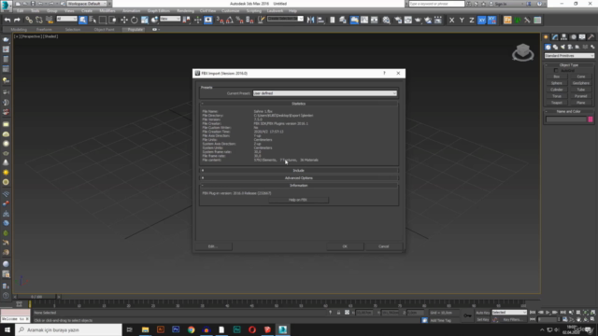Toggle the Percent Snap icon
The image size is (598, 336).
coord(240,21)
